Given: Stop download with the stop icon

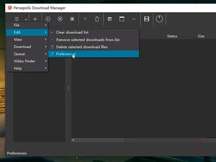Looking at the screenshot, I should [72, 19].
